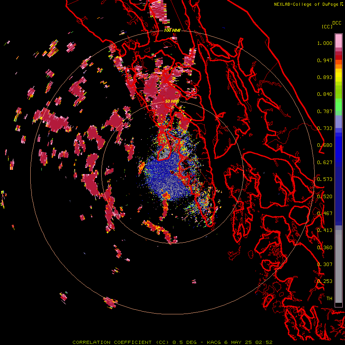Click the 6 MAY 25 02:52 timestamp
The height and width of the screenshot is (345, 345).
pyautogui.click(x=248, y=342)
